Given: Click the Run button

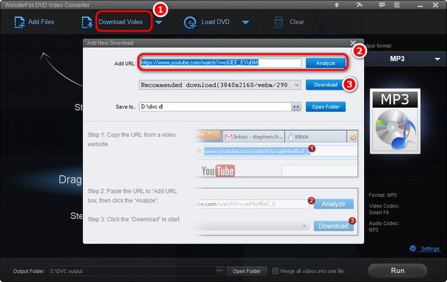Looking at the screenshot, I should (x=397, y=271).
